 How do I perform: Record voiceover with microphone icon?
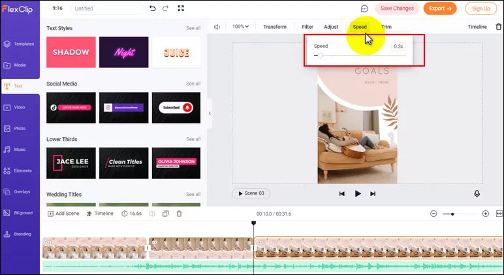(x=477, y=193)
